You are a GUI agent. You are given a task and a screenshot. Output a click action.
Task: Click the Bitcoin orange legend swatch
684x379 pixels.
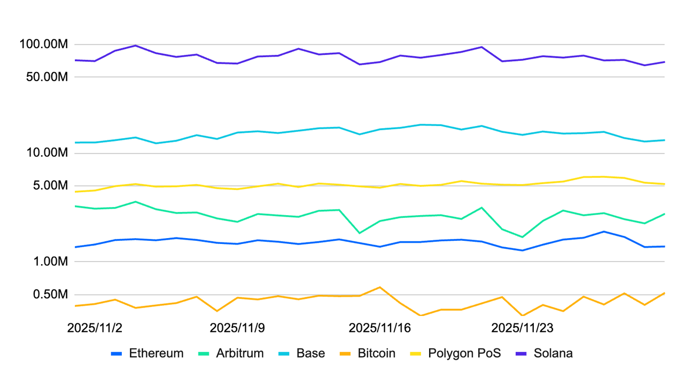pyautogui.click(x=346, y=354)
